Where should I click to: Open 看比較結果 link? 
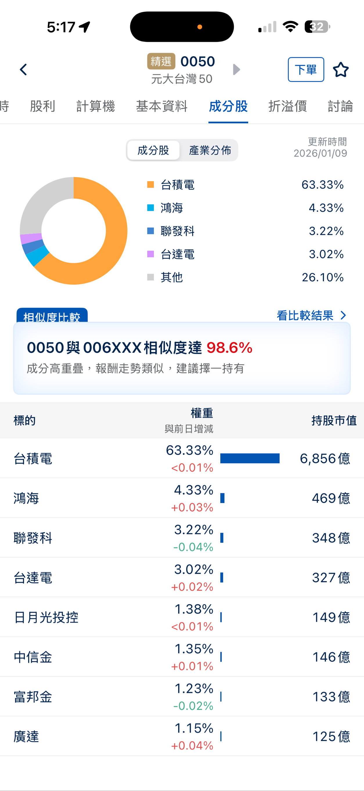[x=305, y=315]
